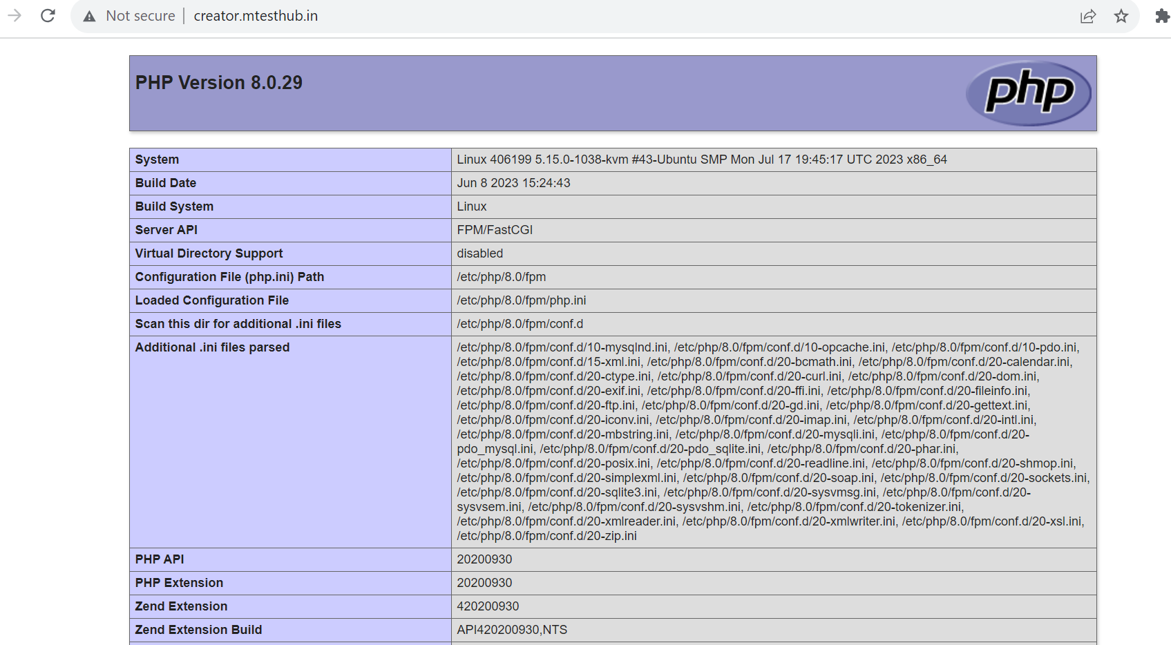Select the PHP Extension label
This screenshot has height=645, width=1171.
tap(180, 583)
